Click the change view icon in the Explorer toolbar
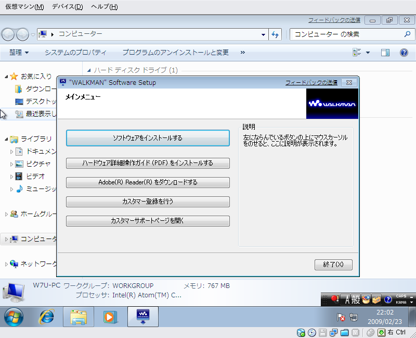Image resolution: width=416 pixels, height=338 pixels. point(357,53)
